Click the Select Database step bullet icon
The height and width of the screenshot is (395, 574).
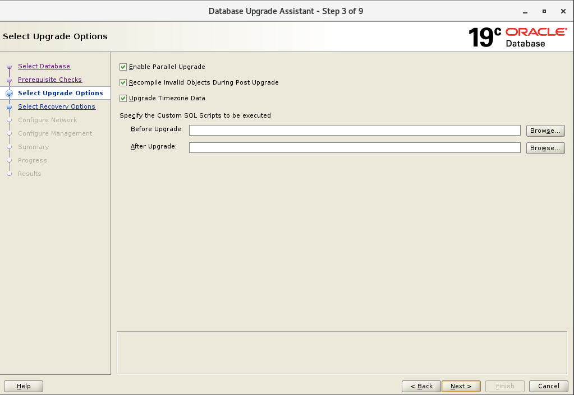click(x=10, y=67)
